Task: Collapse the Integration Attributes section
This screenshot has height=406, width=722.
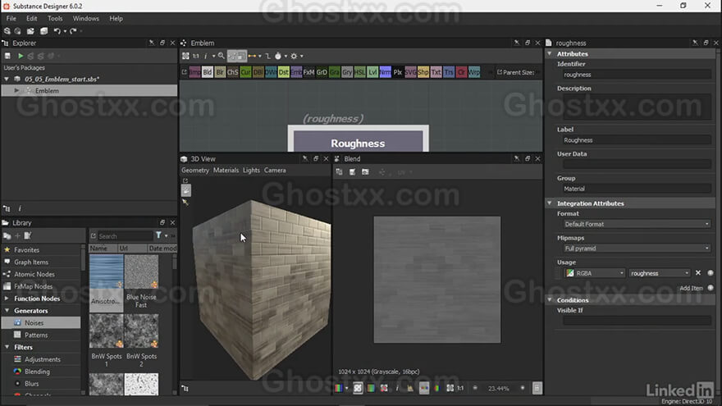Action: pos(550,203)
